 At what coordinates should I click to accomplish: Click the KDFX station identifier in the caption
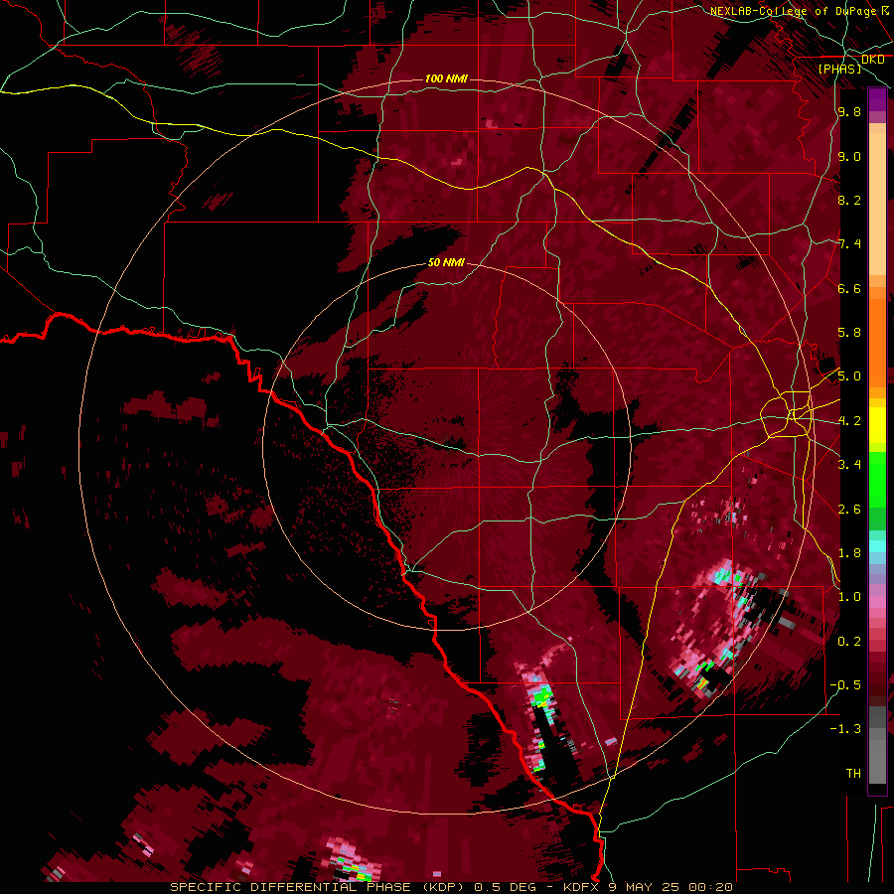tap(581, 887)
